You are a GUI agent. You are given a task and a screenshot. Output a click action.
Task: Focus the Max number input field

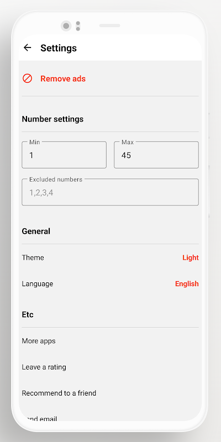pyautogui.click(x=156, y=155)
